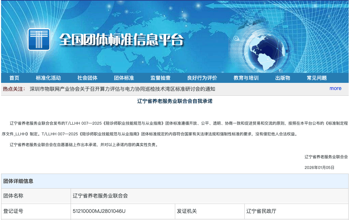Open the 良好行为评价 menu item
This screenshot has width=349, height=220.
pyautogui.click(x=202, y=78)
